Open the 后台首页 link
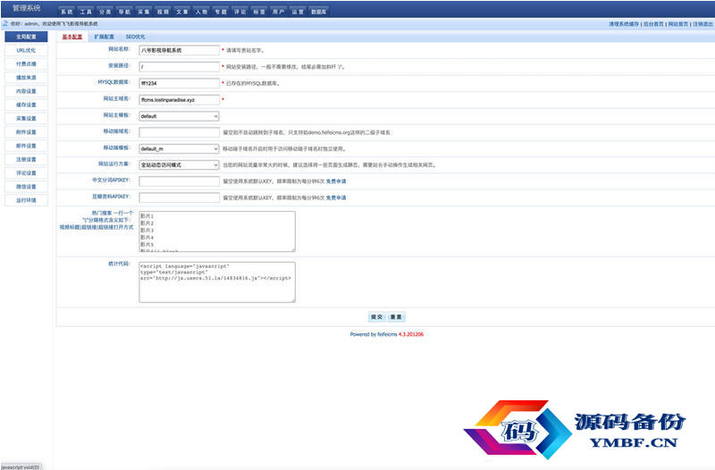Viewport: 715px width, 470px height. point(653,24)
